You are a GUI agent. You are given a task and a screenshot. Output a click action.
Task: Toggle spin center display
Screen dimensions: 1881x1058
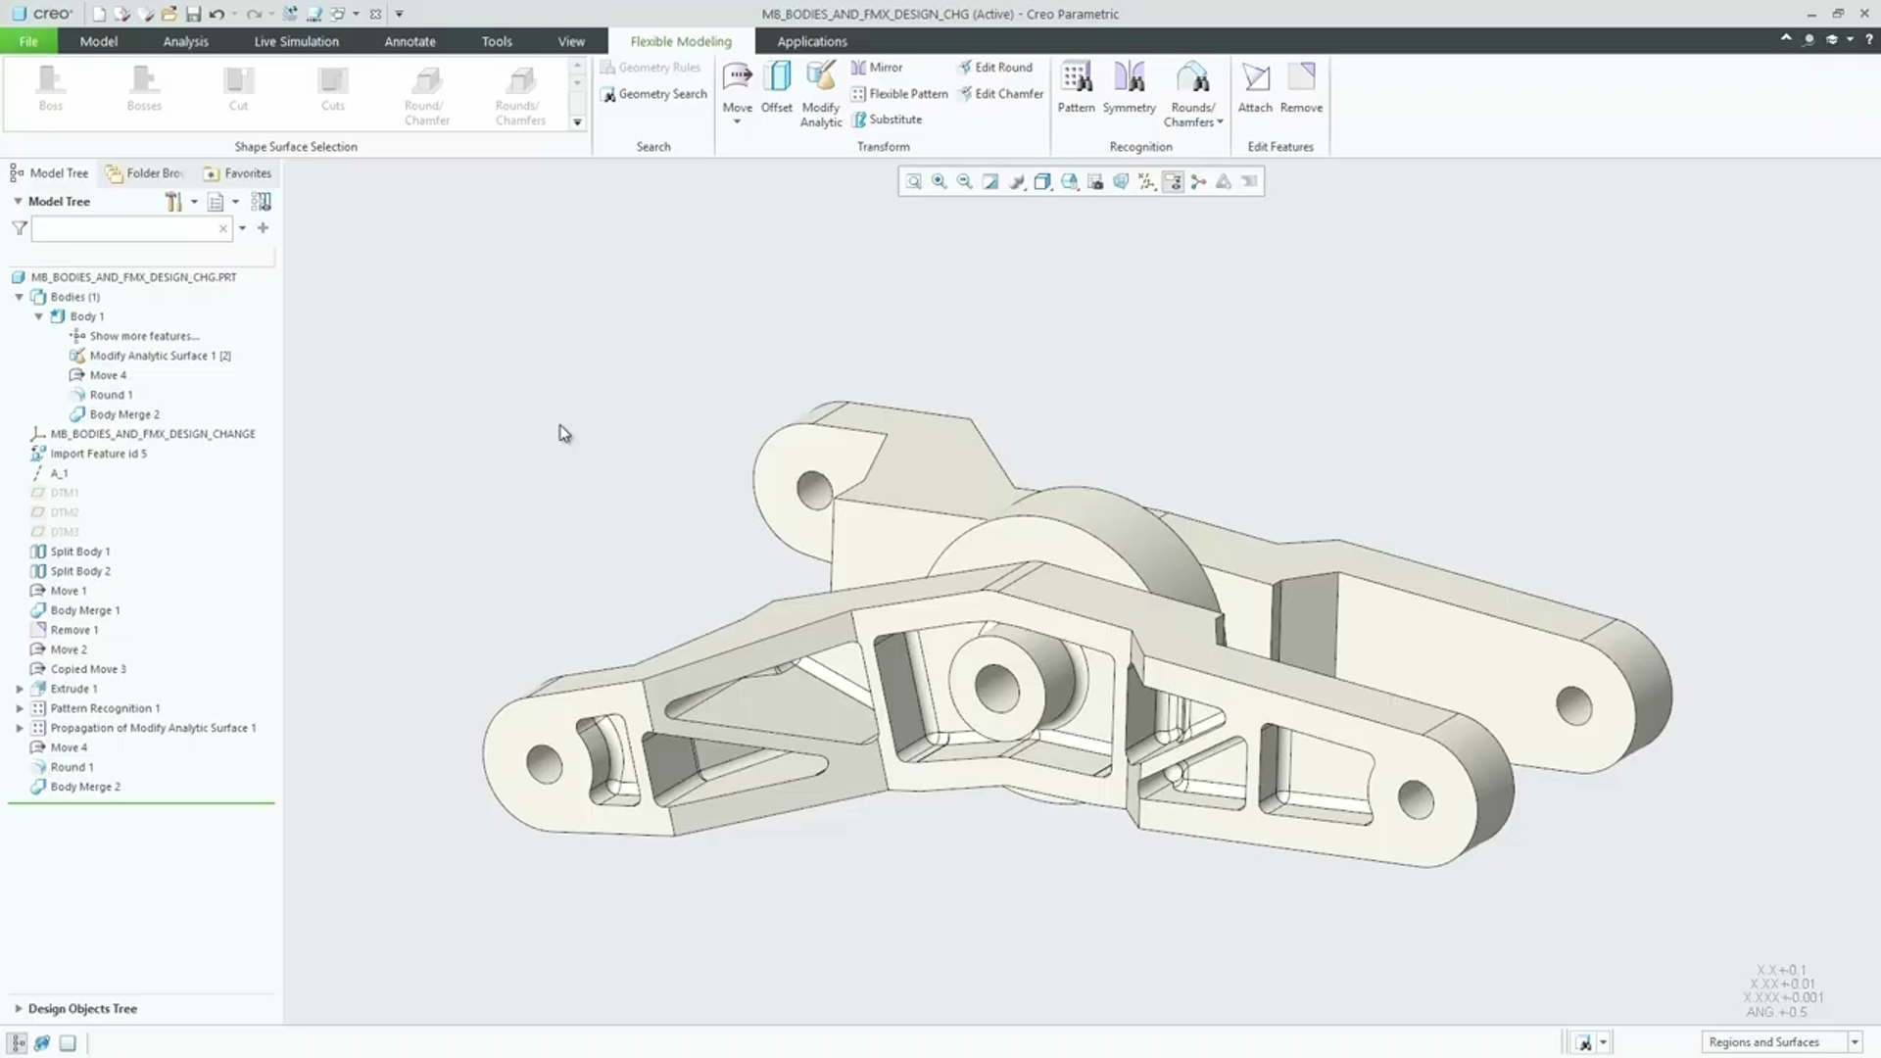(1198, 181)
